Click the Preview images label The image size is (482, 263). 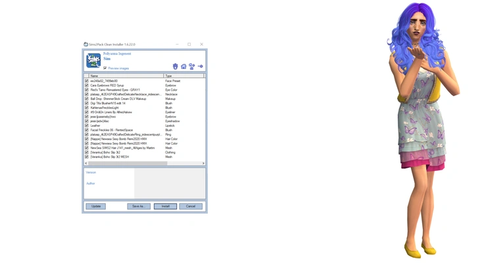point(118,68)
